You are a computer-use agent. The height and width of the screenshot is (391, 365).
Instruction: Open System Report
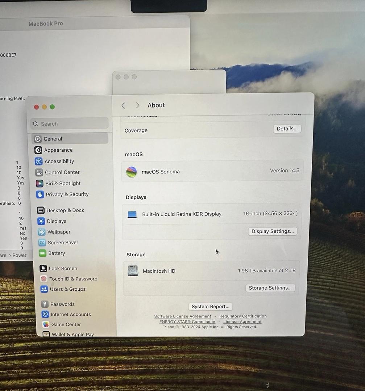[x=211, y=307]
